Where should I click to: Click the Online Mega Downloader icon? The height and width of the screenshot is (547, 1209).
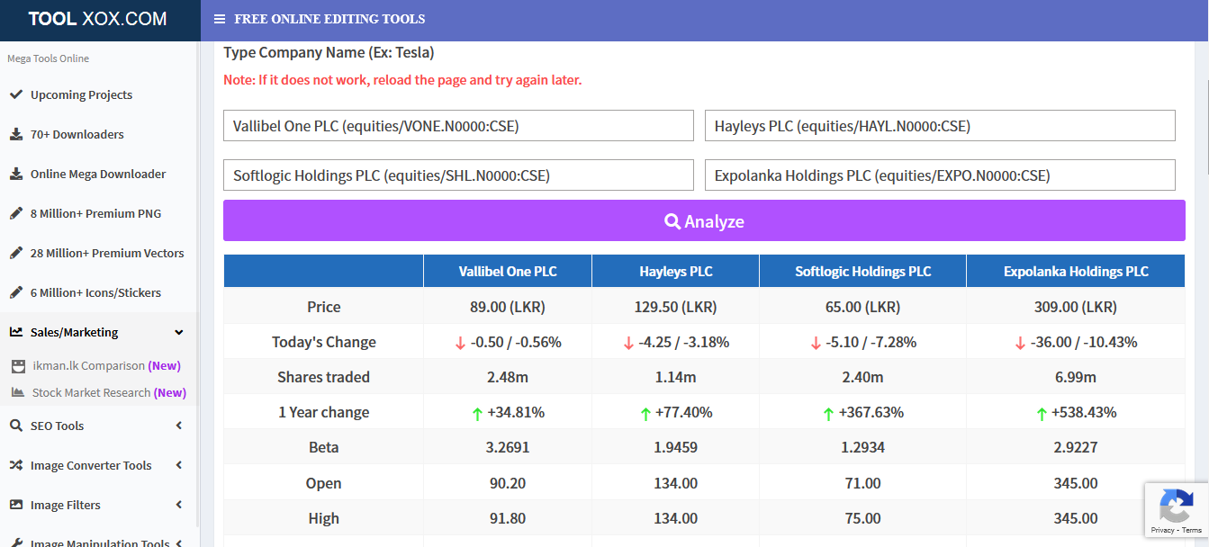click(x=15, y=174)
